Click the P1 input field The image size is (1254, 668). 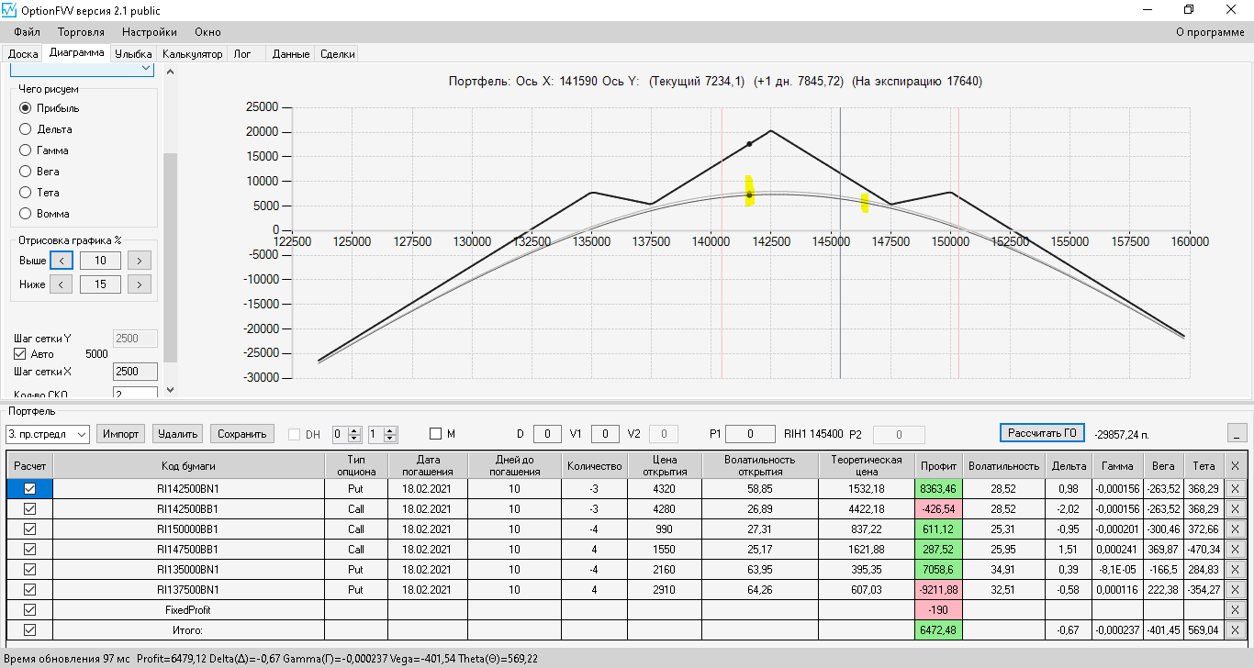749,433
